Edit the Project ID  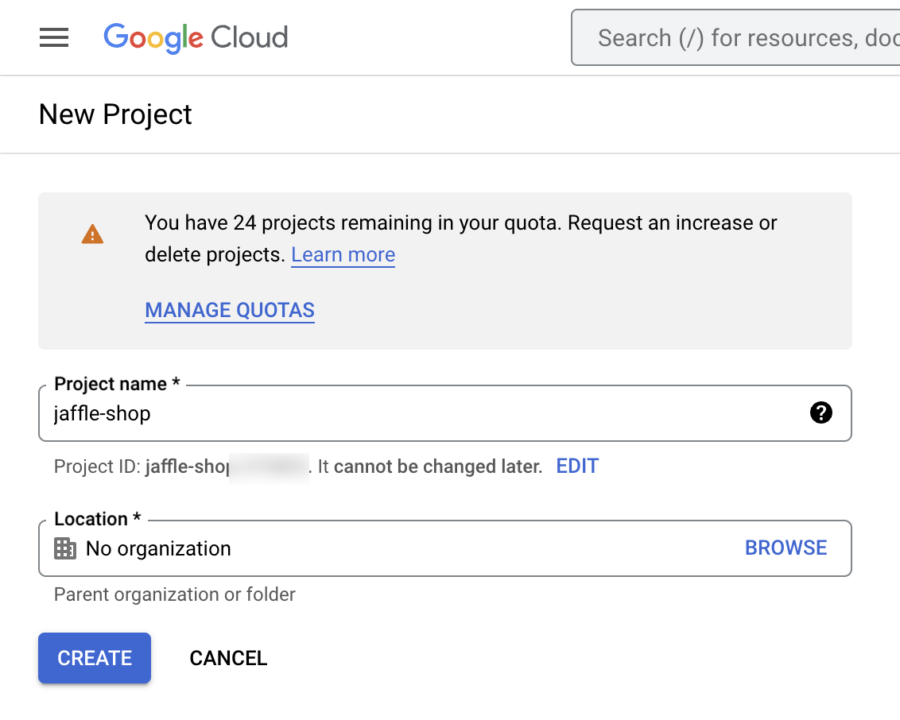pyautogui.click(x=577, y=466)
